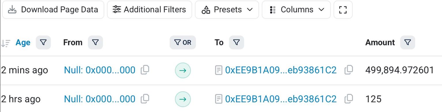Open the Age column filter icon
The height and width of the screenshot is (112, 442).
point(43,42)
